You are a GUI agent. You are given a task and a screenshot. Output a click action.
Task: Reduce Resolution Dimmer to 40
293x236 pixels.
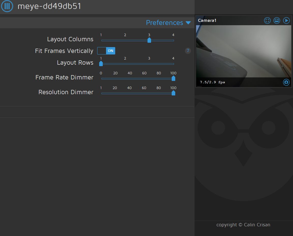click(x=129, y=93)
